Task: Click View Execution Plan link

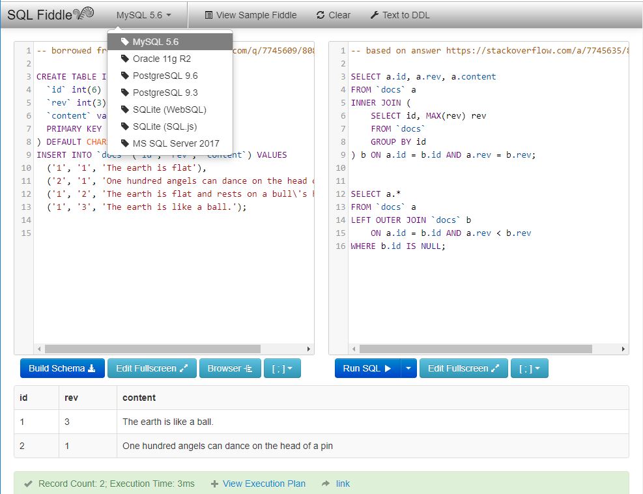Action: tap(264, 484)
